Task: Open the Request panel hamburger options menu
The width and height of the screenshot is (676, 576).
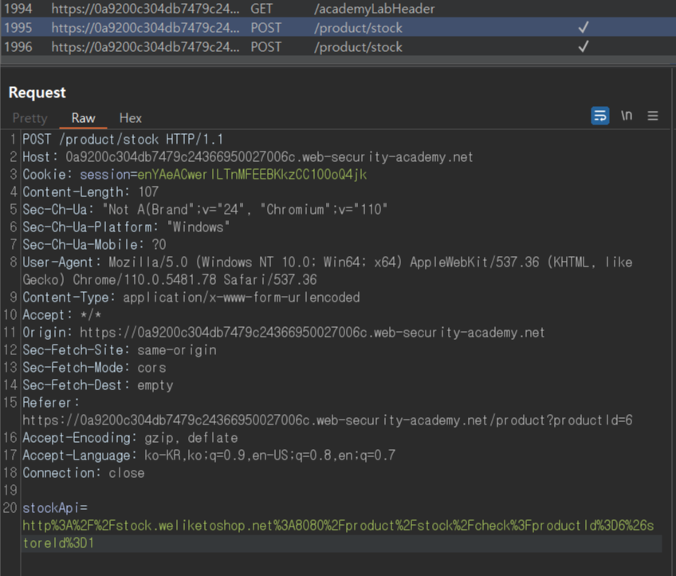Action: pos(653,116)
